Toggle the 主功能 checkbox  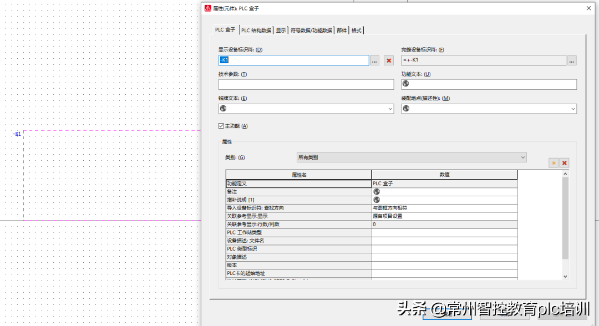(222, 126)
